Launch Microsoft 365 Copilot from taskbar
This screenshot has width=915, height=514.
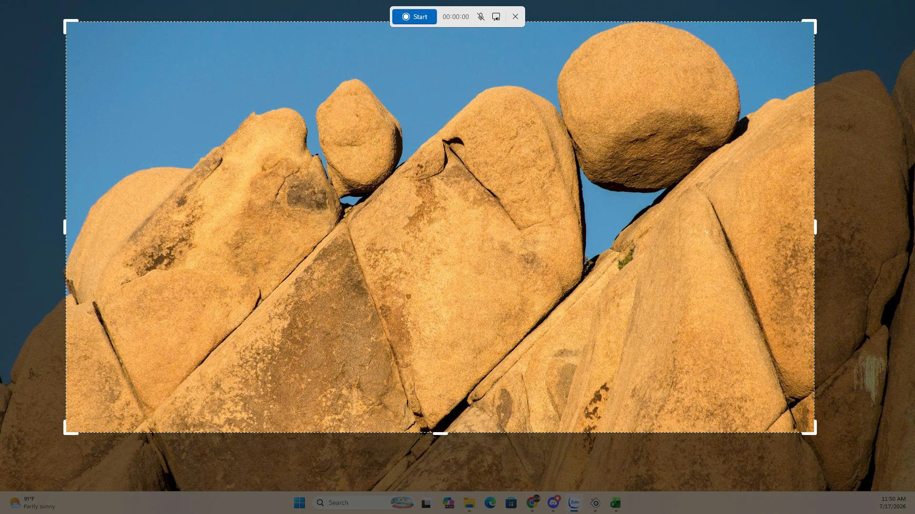click(448, 503)
